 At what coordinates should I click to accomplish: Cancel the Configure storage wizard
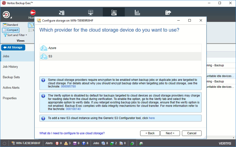pos(192,133)
